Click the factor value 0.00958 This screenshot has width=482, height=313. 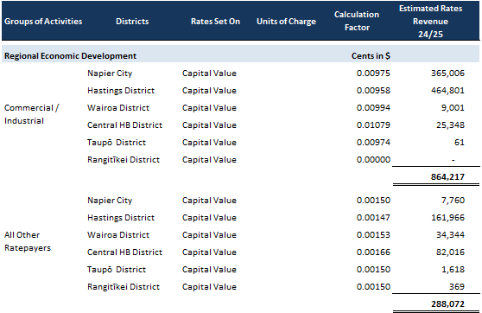point(373,91)
